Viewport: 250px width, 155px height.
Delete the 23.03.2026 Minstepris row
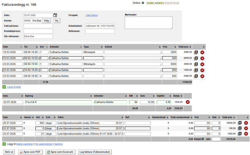pos(202,64)
